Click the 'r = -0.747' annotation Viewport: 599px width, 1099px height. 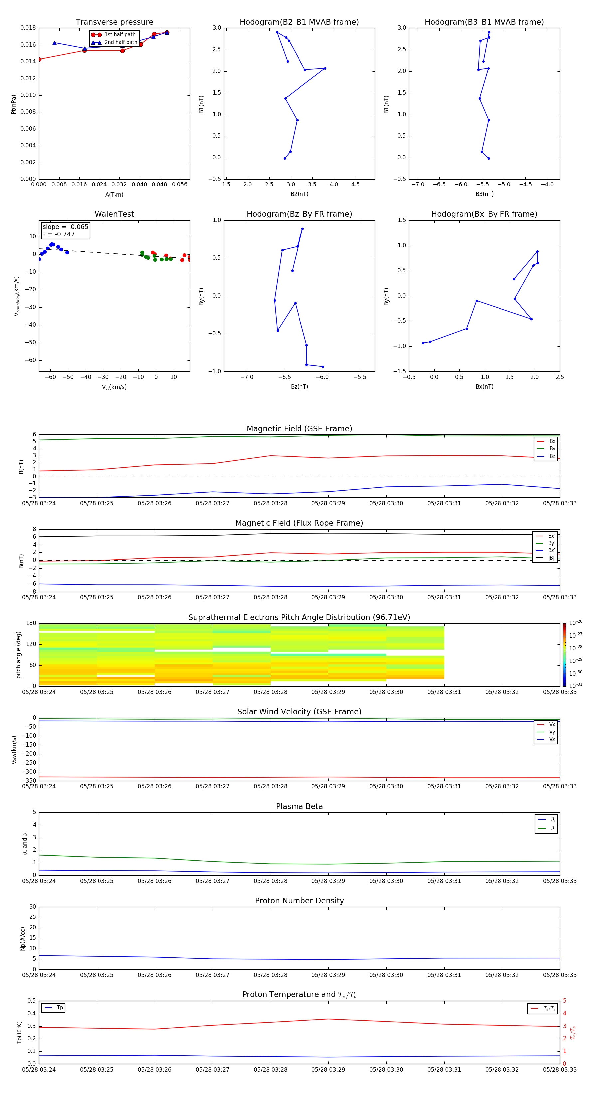(x=59, y=234)
